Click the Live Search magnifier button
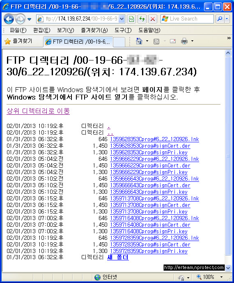The width and height of the screenshot is (234, 283). [220, 19]
